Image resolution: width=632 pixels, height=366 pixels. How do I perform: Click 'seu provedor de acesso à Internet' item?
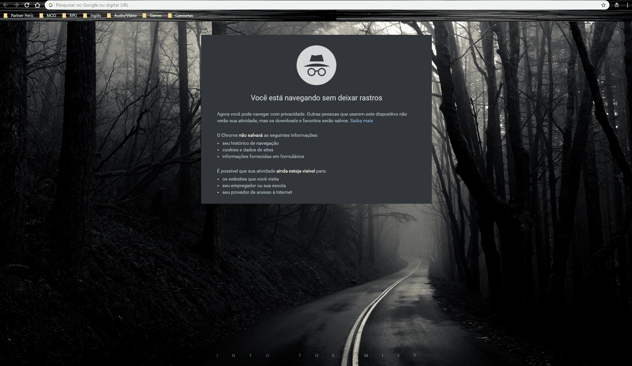click(x=257, y=192)
